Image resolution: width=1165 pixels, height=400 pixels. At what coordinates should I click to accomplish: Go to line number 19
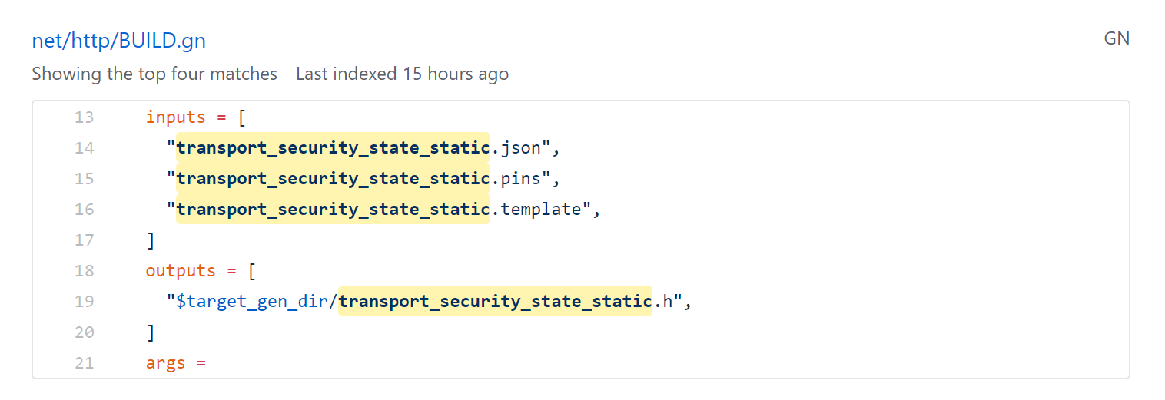click(85, 302)
